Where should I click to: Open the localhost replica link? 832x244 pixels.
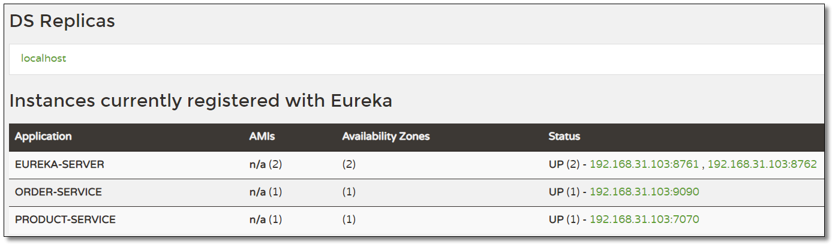pyautogui.click(x=43, y=59)
